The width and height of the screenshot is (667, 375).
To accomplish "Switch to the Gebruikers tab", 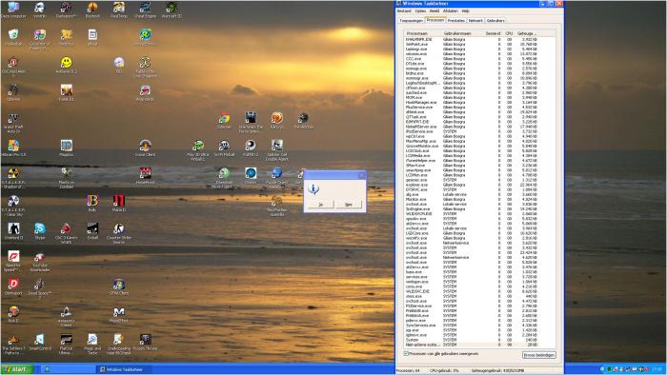I will [x=495, y=20].
